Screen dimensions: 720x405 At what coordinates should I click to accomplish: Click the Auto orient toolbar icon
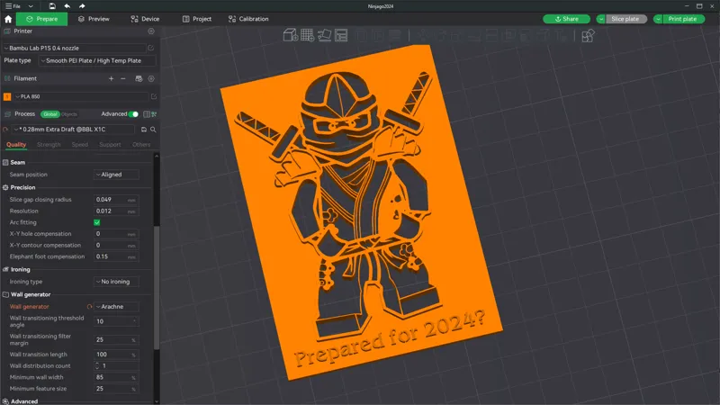[x=324, y=35]
